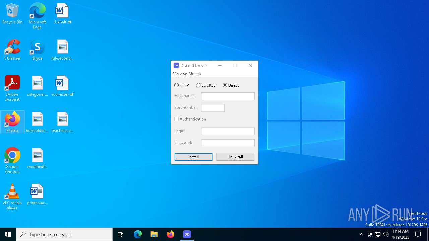429x241 pixels.
Task: Close the Discord Drover window
Action: point(250,65)
